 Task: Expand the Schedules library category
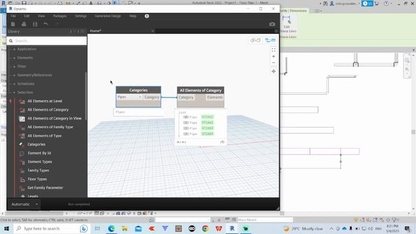pyautogui.click(x=26, y=84)
